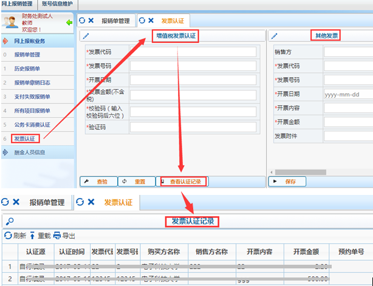Select record row number 2

click(188, 278)
